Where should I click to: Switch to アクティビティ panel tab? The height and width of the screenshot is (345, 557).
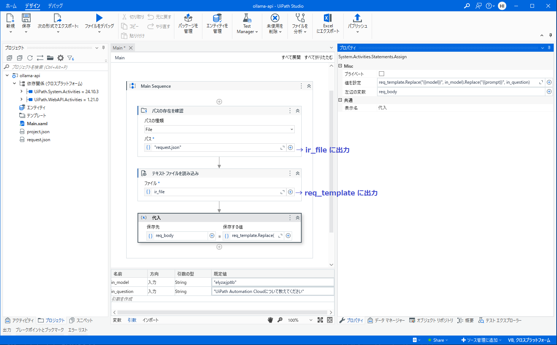click(x=19, y=320)
